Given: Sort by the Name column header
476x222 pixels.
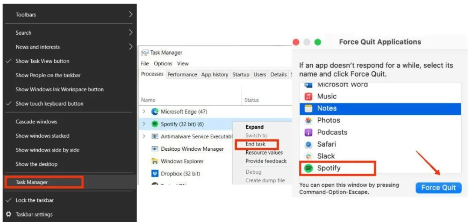Looking at the screenshot, I should [148, 100].
